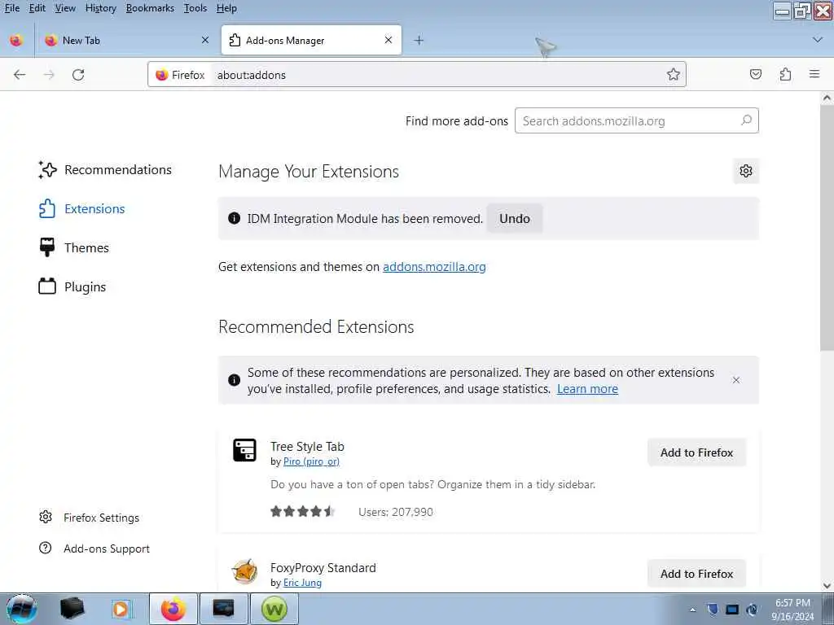Bookmark this page with the star icon

coord(674,74)
